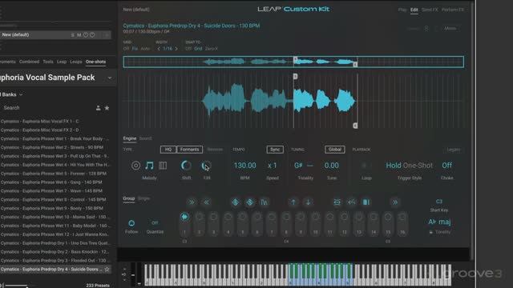513x288 pixels.
Task: Toggle the Legato option
Action: [454, 150]
